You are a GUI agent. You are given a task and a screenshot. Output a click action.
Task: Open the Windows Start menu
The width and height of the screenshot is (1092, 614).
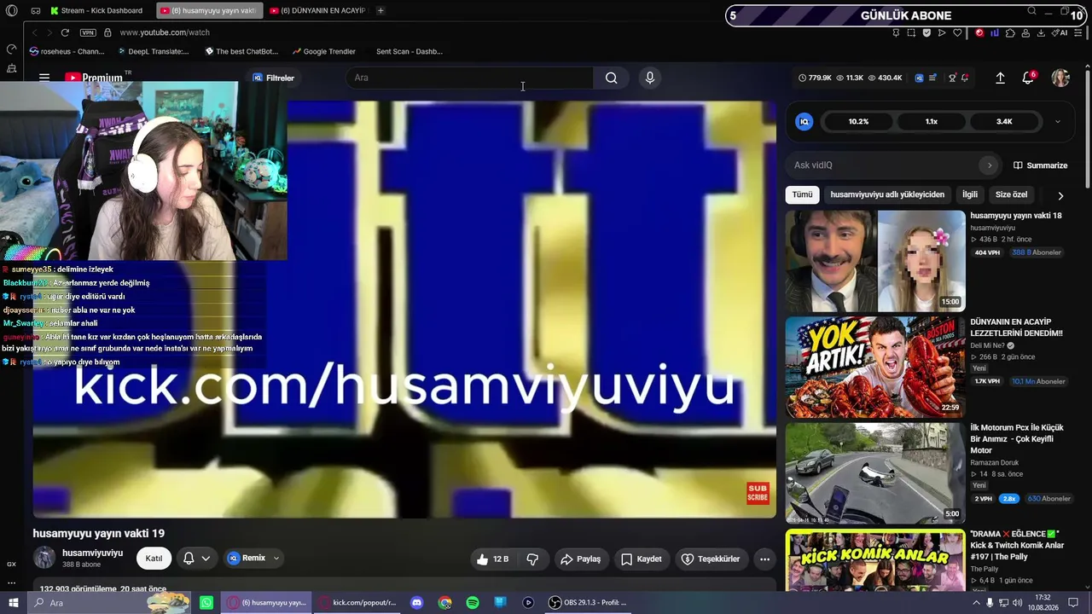click(x=13, y=603)
